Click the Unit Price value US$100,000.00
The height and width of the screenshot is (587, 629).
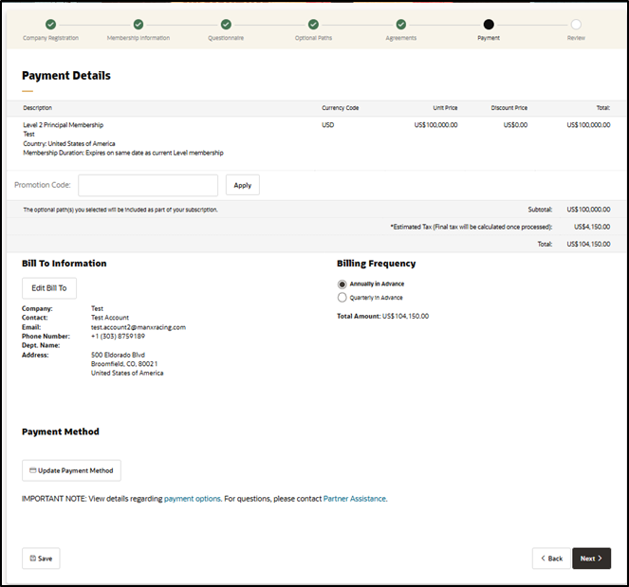[435, 125]
